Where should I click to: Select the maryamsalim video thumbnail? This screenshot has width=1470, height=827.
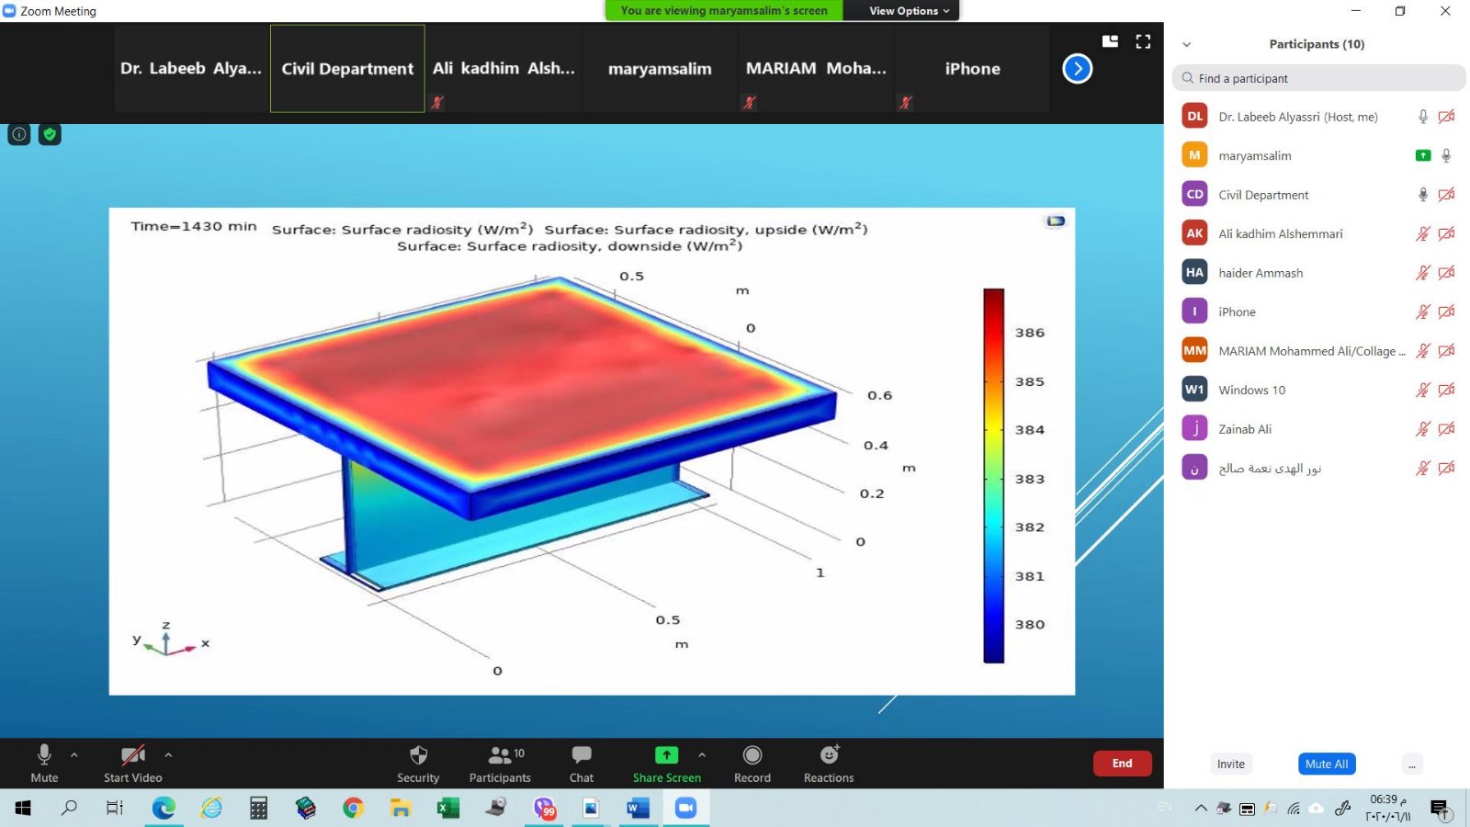pyautogui.click(x=660, y=69)
